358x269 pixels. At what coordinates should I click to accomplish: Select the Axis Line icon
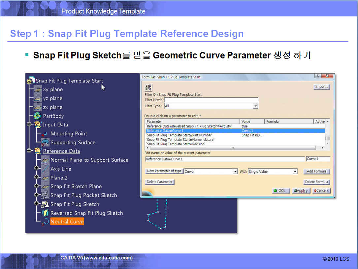[x=45, y=169]
